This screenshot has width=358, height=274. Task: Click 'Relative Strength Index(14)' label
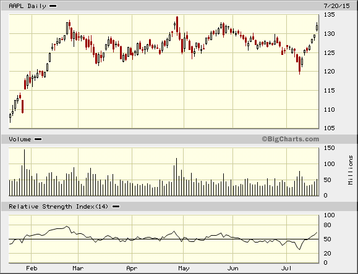coord(58,207)
